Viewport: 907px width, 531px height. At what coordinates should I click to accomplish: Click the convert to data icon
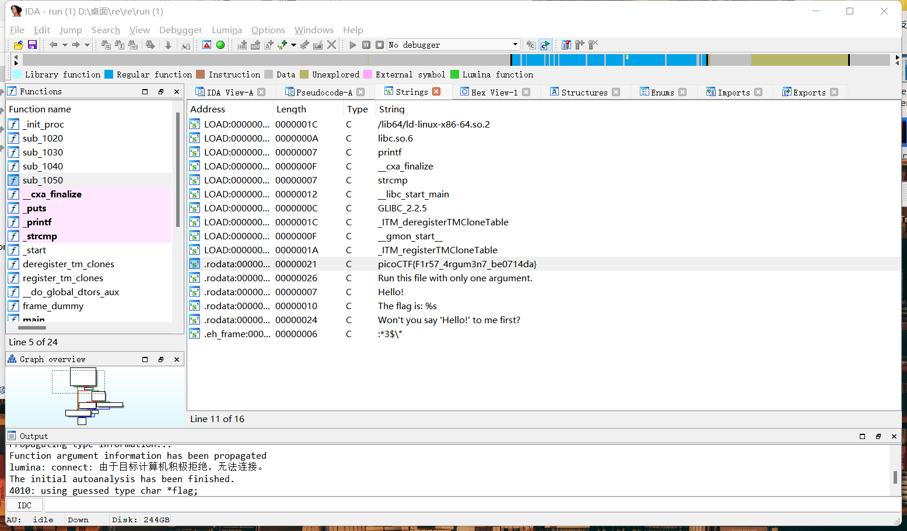tap(255, 45)
